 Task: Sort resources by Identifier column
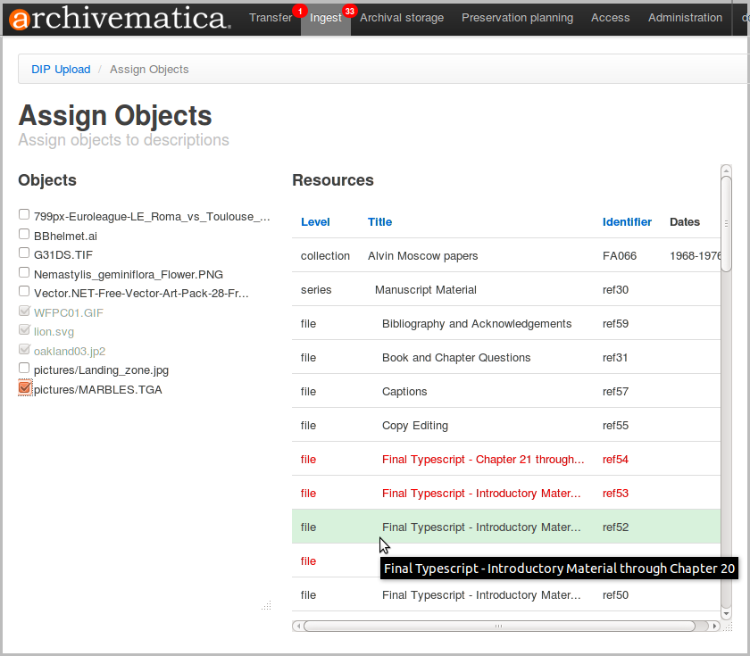[x=627, y=222]
